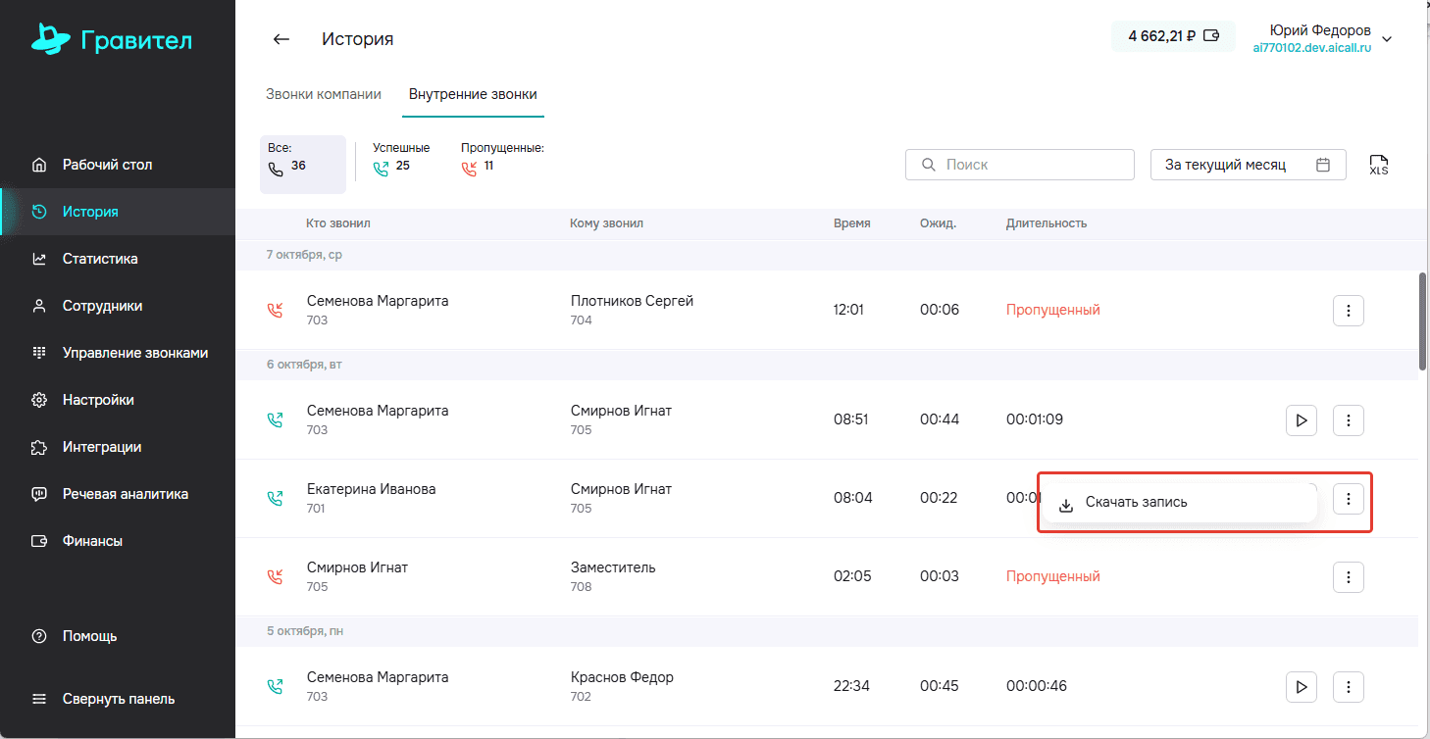The height and width of the screenshot is (739, 1430).
Task: Click the Длительность column header
Action: coord(1047,223)
